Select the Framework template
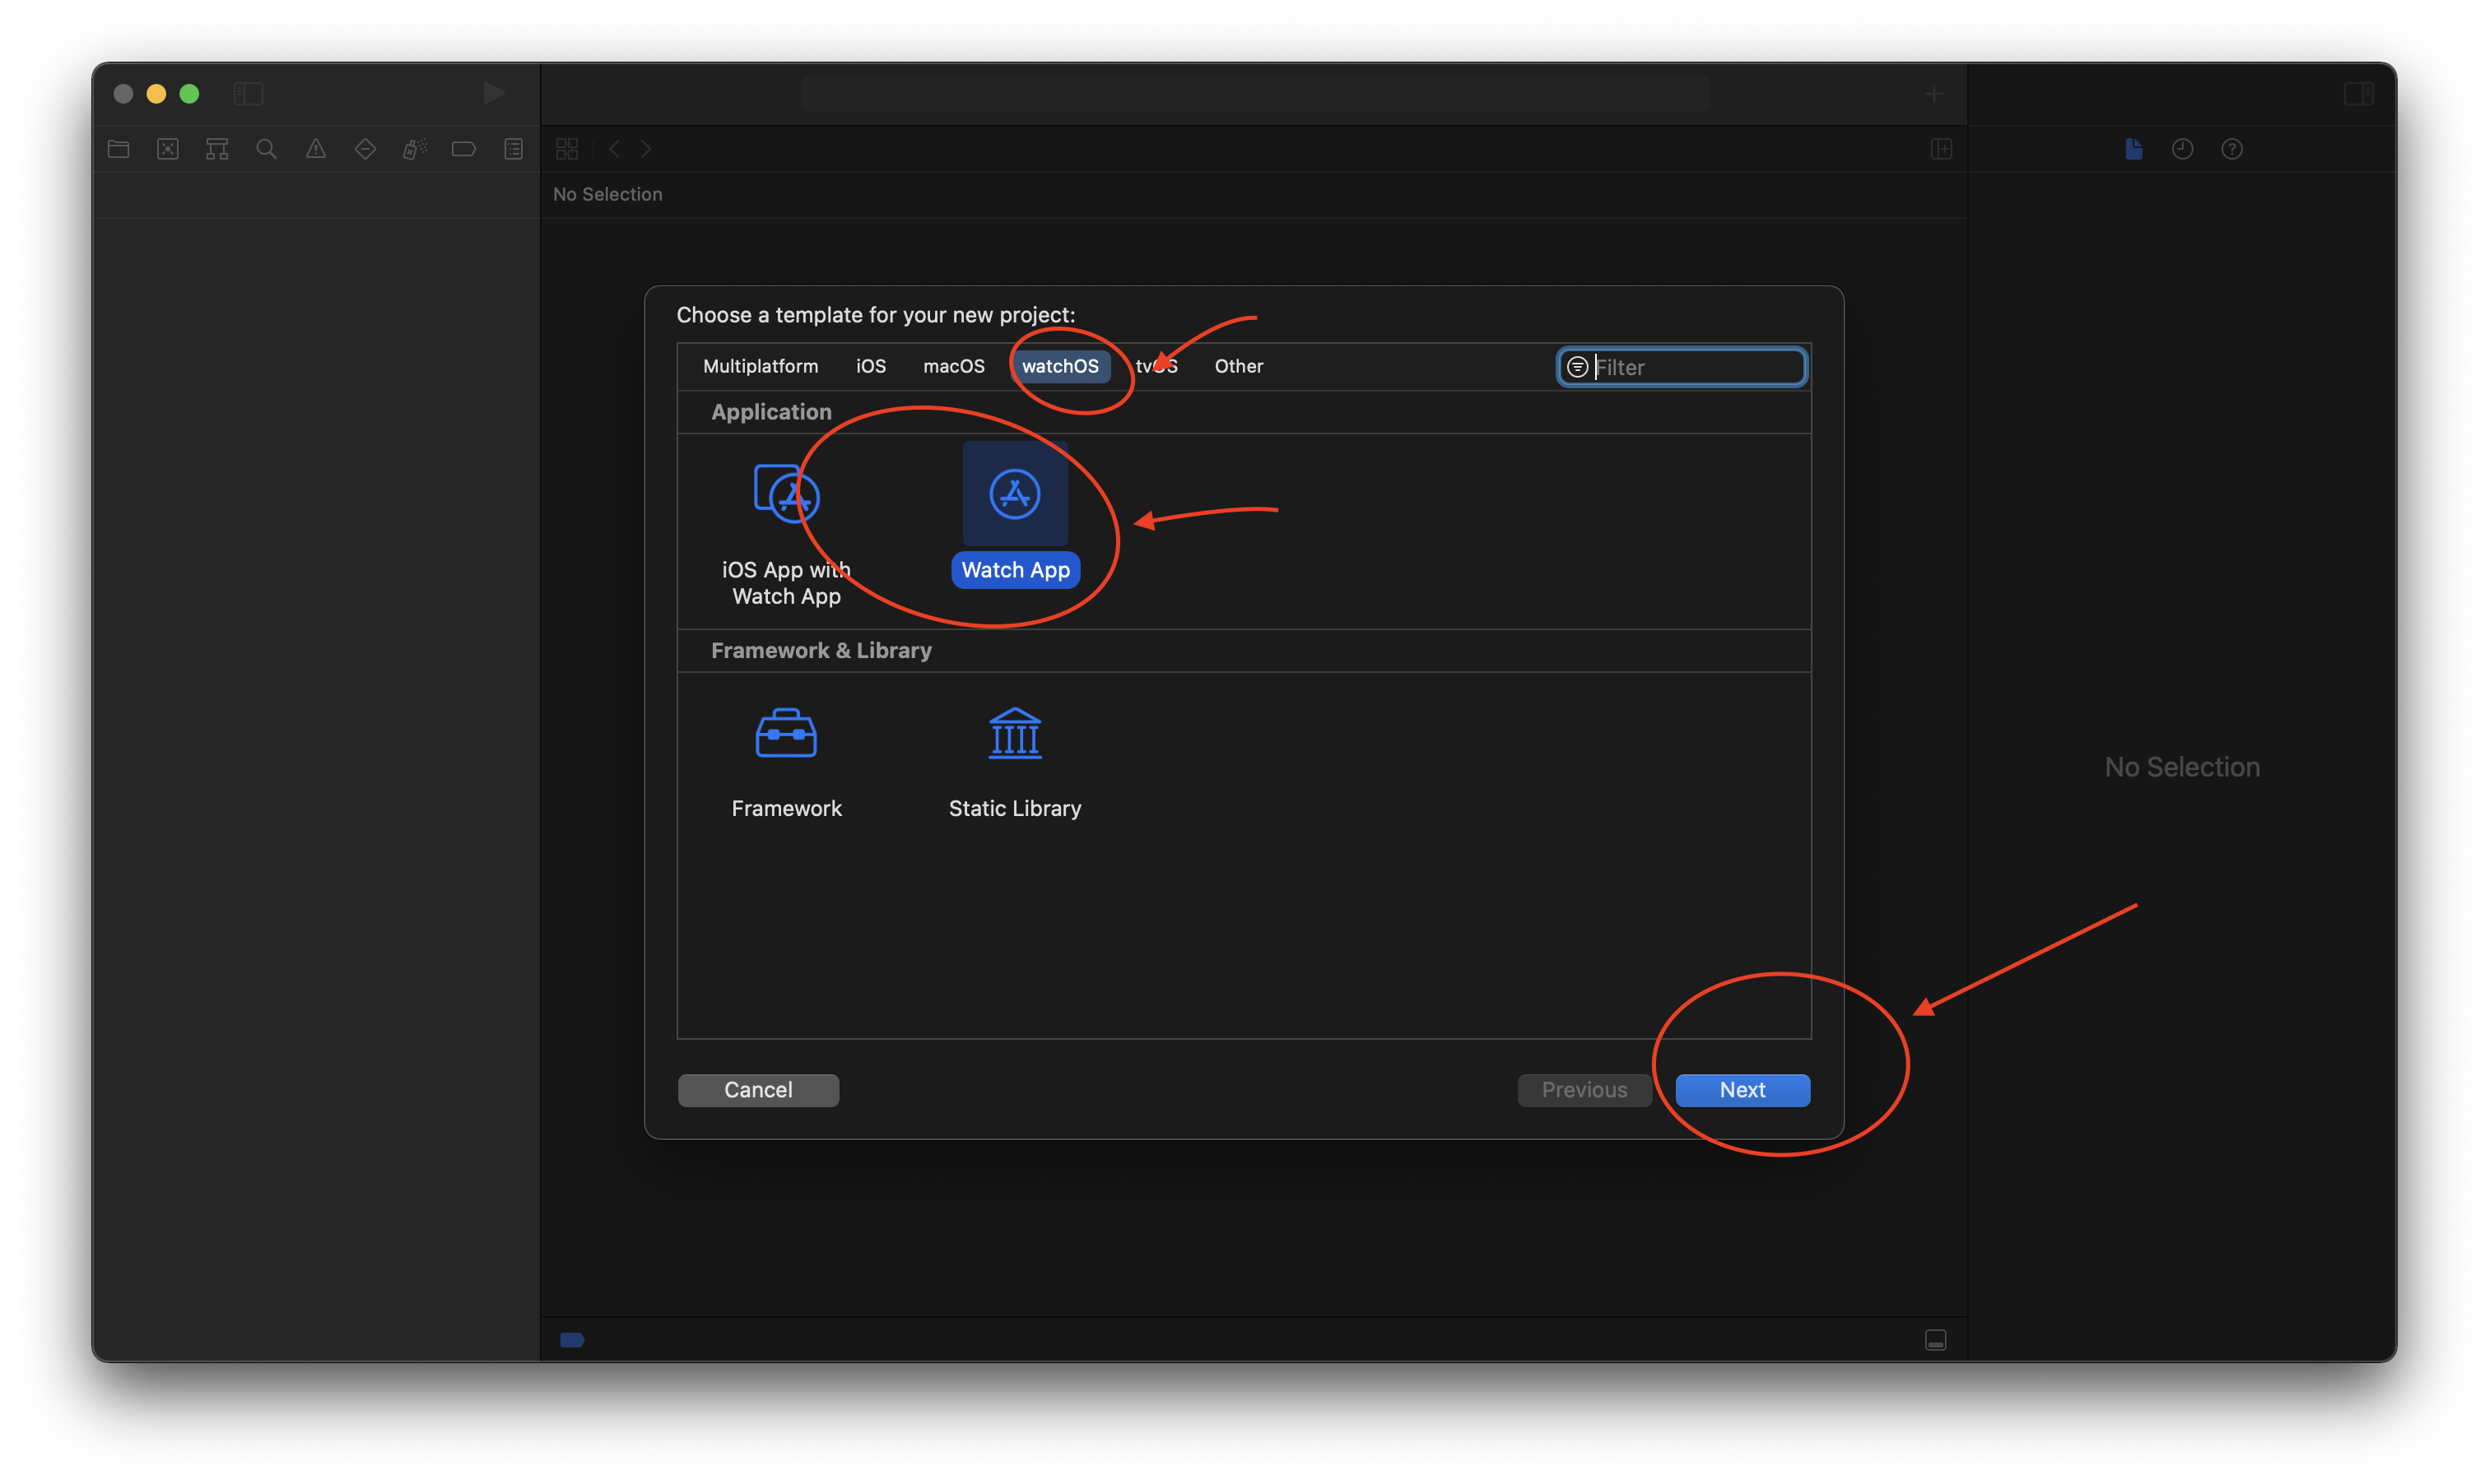Image resolution: width=2489 pixels, height=1484 pixels. point(786,764)
